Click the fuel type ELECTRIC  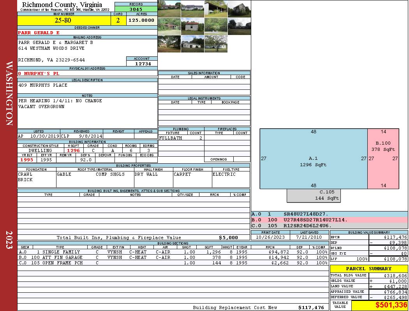pos(224,174)
